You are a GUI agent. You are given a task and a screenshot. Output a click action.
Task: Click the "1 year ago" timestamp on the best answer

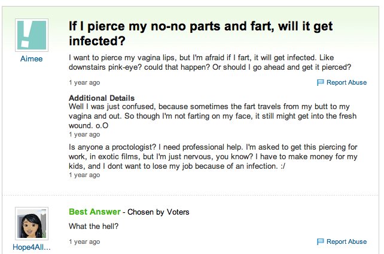(84, 242)
